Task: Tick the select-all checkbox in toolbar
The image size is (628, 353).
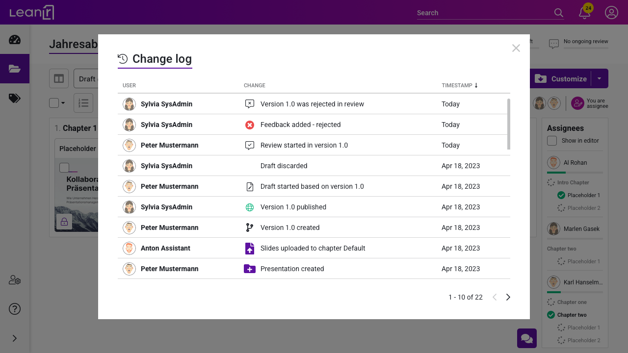Action: (54, 103)
